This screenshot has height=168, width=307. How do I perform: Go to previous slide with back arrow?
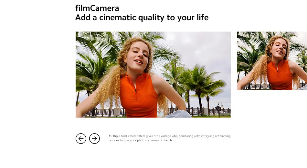pos(81,139)
